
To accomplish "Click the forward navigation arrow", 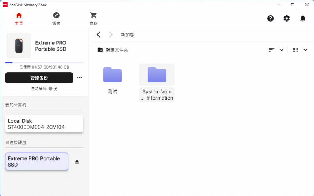I will [111, 35].
